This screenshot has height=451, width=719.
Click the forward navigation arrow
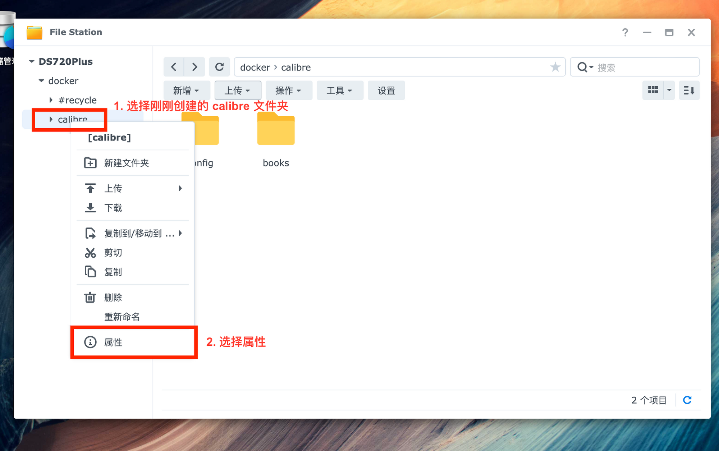[x=194, y=67]
